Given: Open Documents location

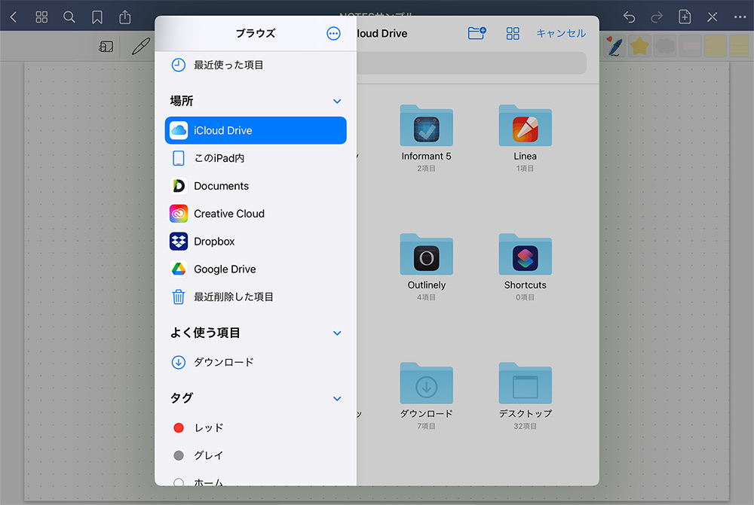Looking at the screenshot, I should click(x=256, y=186).
